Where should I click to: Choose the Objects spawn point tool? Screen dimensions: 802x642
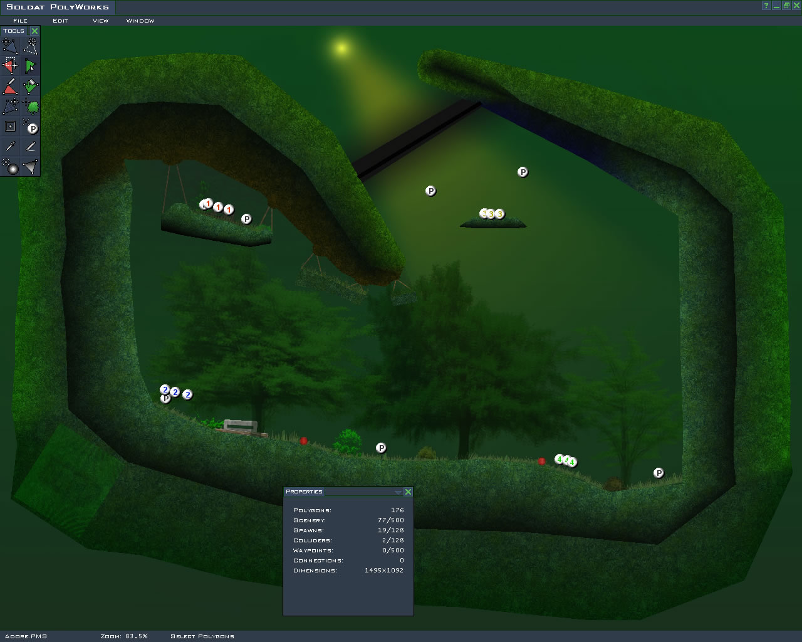coord(30,127)
